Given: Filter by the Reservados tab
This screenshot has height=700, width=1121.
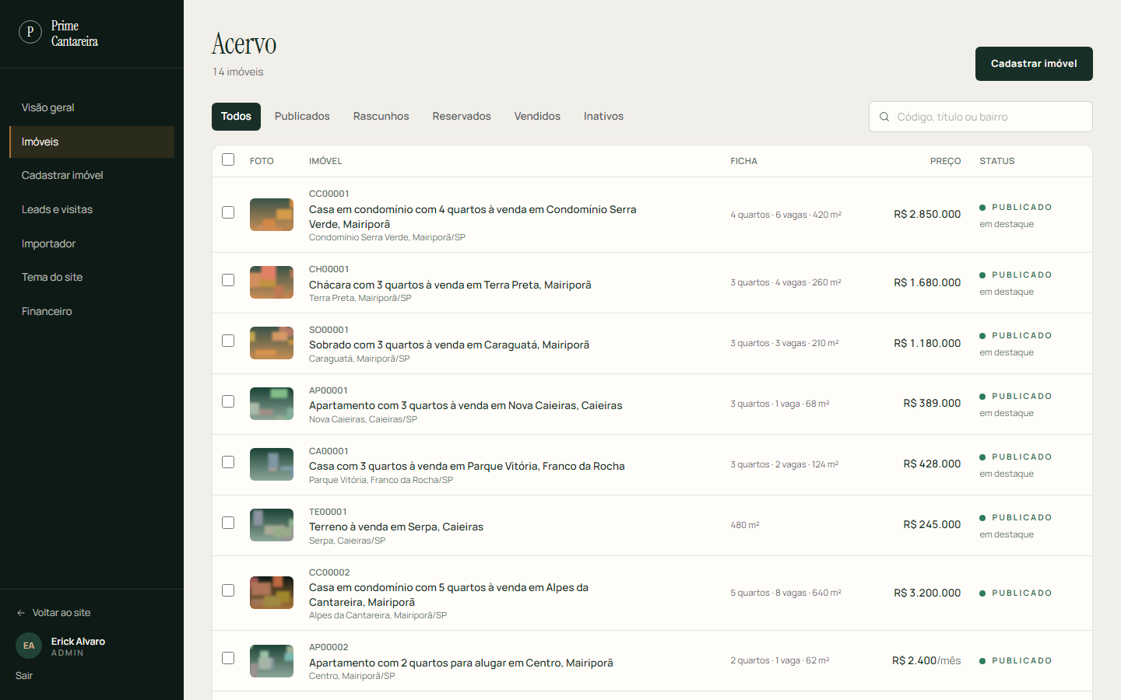Looking at the screenshot, I should coord(462,117).
